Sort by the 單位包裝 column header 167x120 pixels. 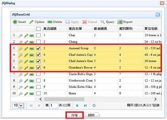[152, 29]
